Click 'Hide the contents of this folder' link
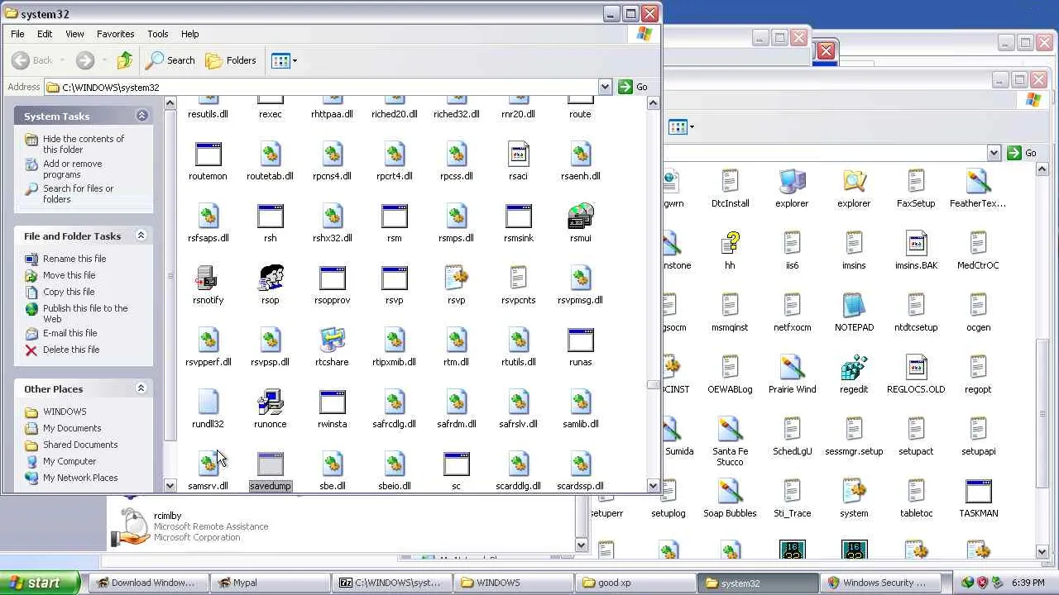Image resolution: width=1059 pixels, height=595 pixels. (84, 144)
